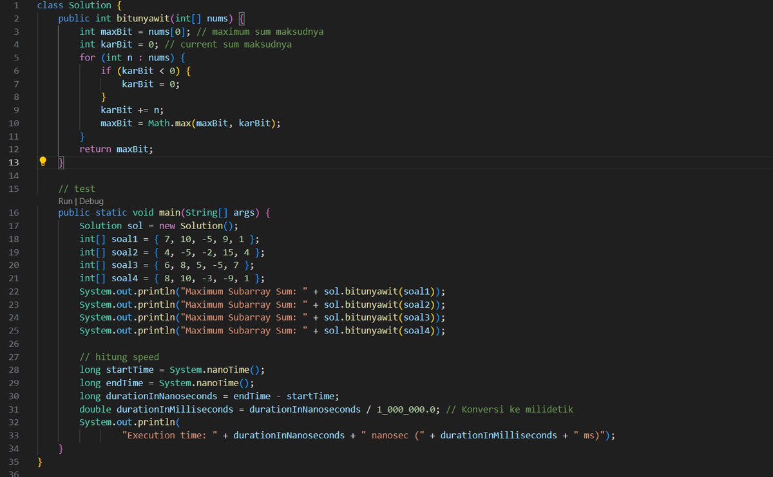The image size is (773, 477).
Task: Click the soal3 array declaration
Action: [167, 265]
